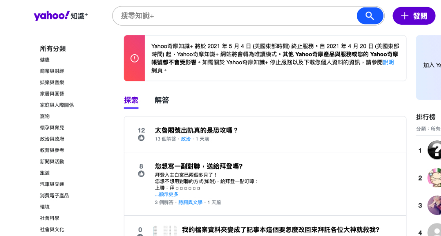Screen dimensions: 441x236
Task: Select the 懷孕與育兒 category
Action: (52, 128)
